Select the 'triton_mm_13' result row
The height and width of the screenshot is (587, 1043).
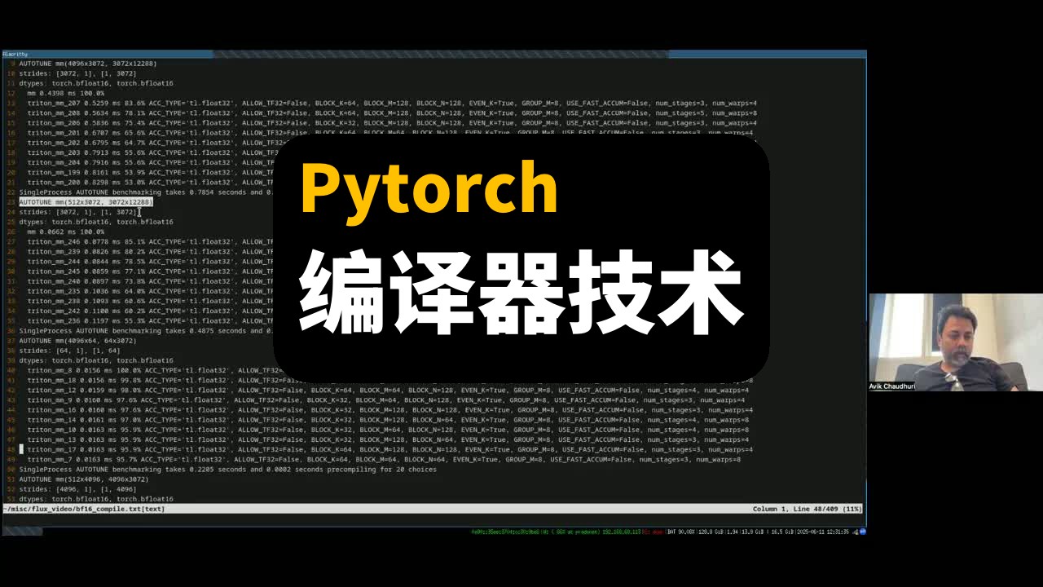[388, 439]
